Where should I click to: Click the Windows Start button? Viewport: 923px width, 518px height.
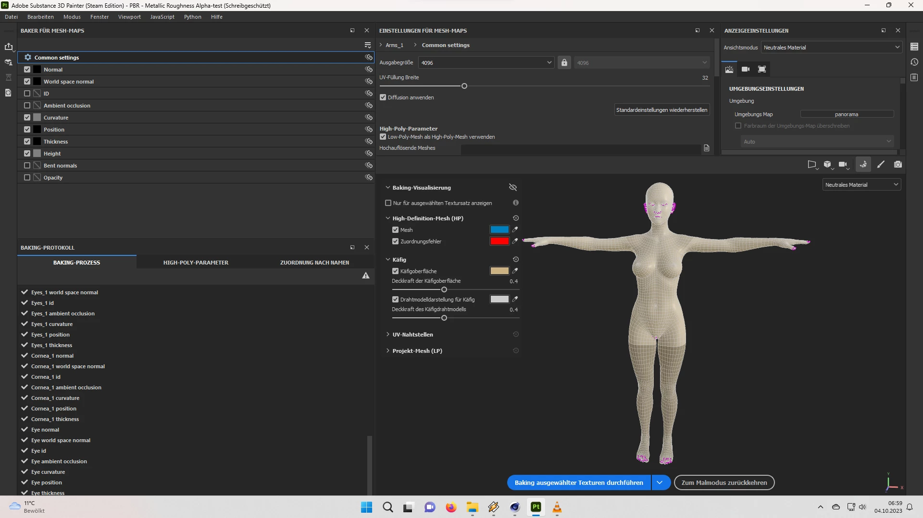point(366,507)
